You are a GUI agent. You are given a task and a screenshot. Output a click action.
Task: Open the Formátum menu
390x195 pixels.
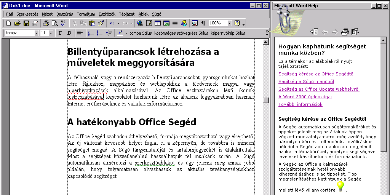point(86,14)
